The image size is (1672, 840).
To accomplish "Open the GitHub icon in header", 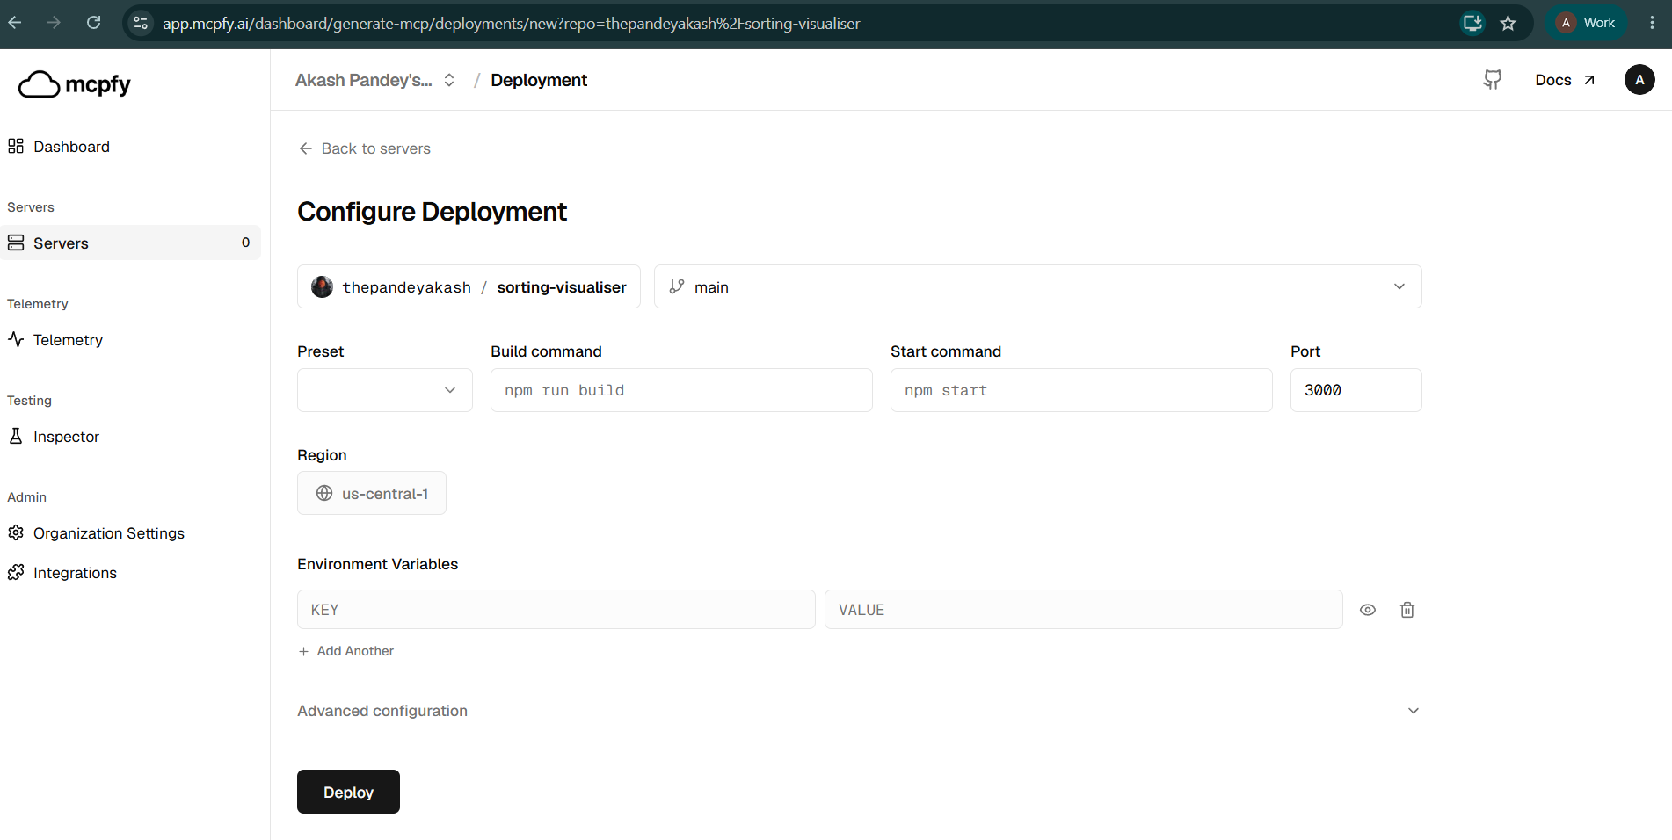I will (1493, 80).
